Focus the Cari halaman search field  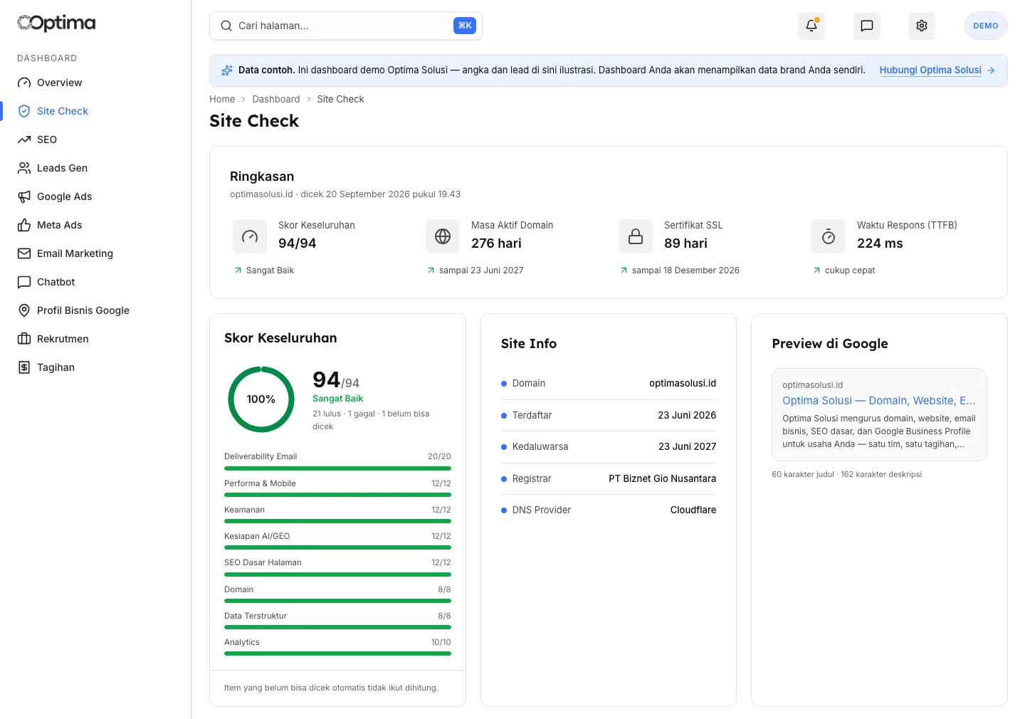point(346,26)
